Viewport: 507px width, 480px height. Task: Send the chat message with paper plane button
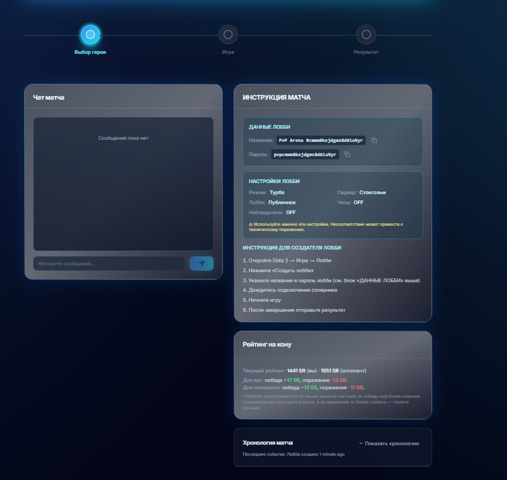point(202,263)
